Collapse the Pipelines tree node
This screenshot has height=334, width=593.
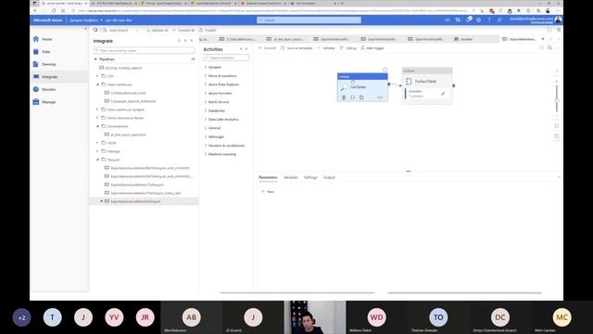(95, 59)
